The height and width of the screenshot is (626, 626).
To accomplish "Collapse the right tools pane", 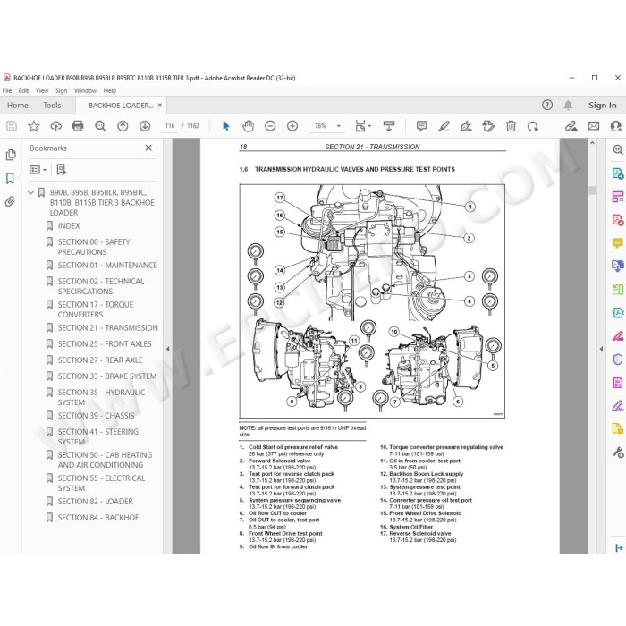I will [601, 349].
